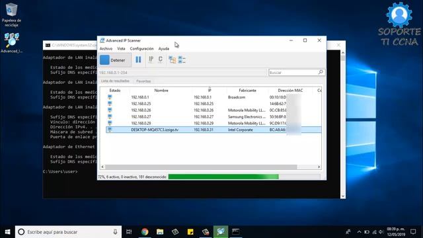
Task: Click the Command Prompt window title bar
Action: point(70,45)
